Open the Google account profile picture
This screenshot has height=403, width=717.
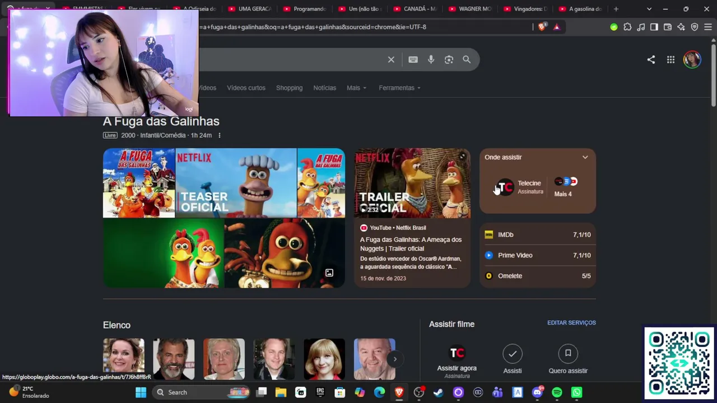(692, 59)
